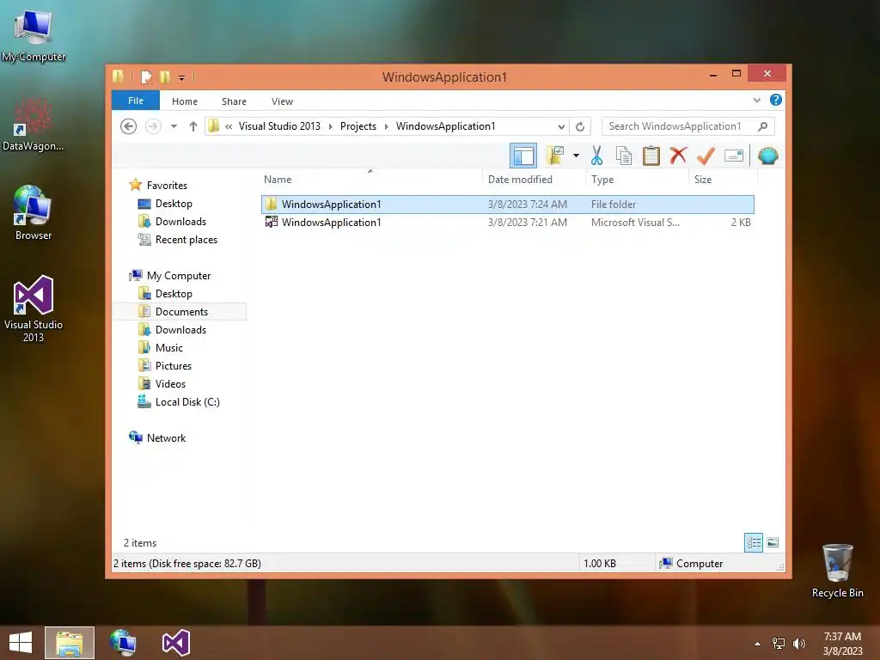Expand the arrow after Projects in path
This screenshot has height=660, width=880.
[386, 127]
